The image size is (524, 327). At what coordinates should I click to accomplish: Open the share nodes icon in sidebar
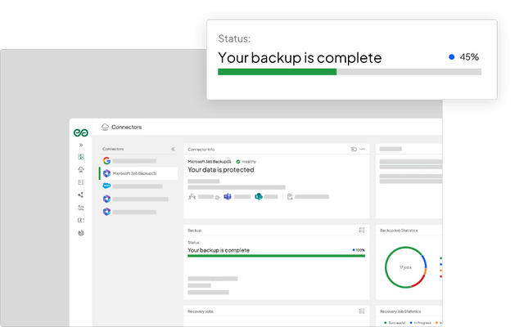point(81,195)
